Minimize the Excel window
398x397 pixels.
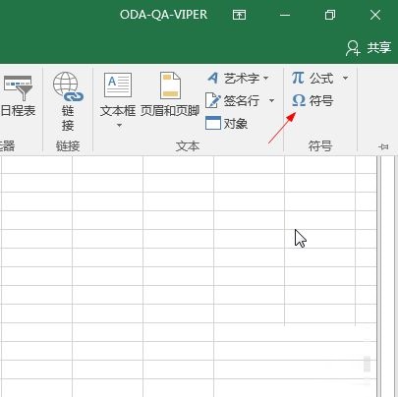pos(285,15)
